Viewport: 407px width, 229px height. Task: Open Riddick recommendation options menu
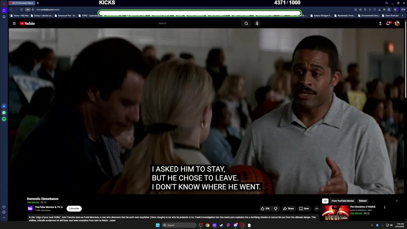point(385,207)
